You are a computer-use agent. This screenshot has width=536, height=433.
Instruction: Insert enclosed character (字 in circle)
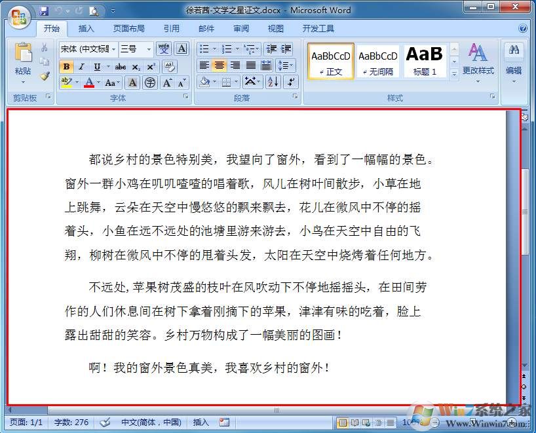coord(149,83)
